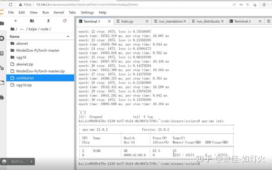Expand the collapsed breadcrumb ellipsis

(x=21, y=29)
